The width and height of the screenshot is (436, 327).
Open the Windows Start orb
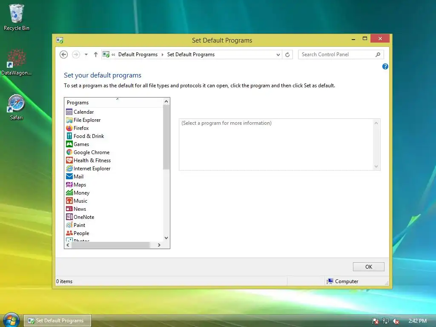pos(11,320)
